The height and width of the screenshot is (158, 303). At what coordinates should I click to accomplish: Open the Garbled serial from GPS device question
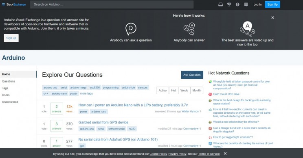103,122
